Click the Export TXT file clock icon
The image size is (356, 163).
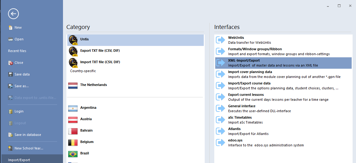point(73,51)
